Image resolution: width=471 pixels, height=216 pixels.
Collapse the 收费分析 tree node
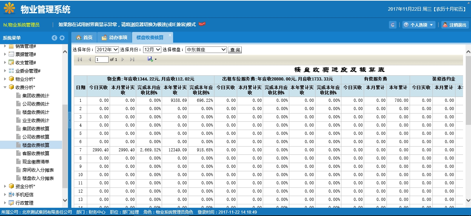point(5,87)
